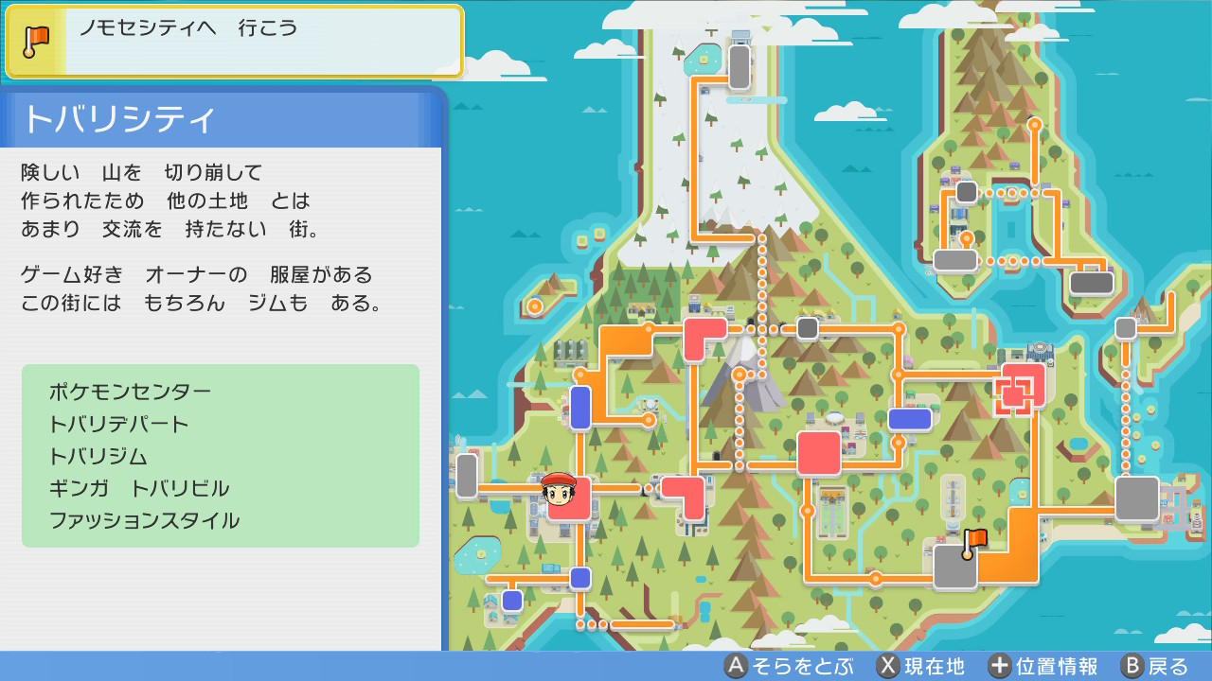Select ギンガ トバリビル in the facilities list
Screen dimensions: 1212x681
point(139,488)
